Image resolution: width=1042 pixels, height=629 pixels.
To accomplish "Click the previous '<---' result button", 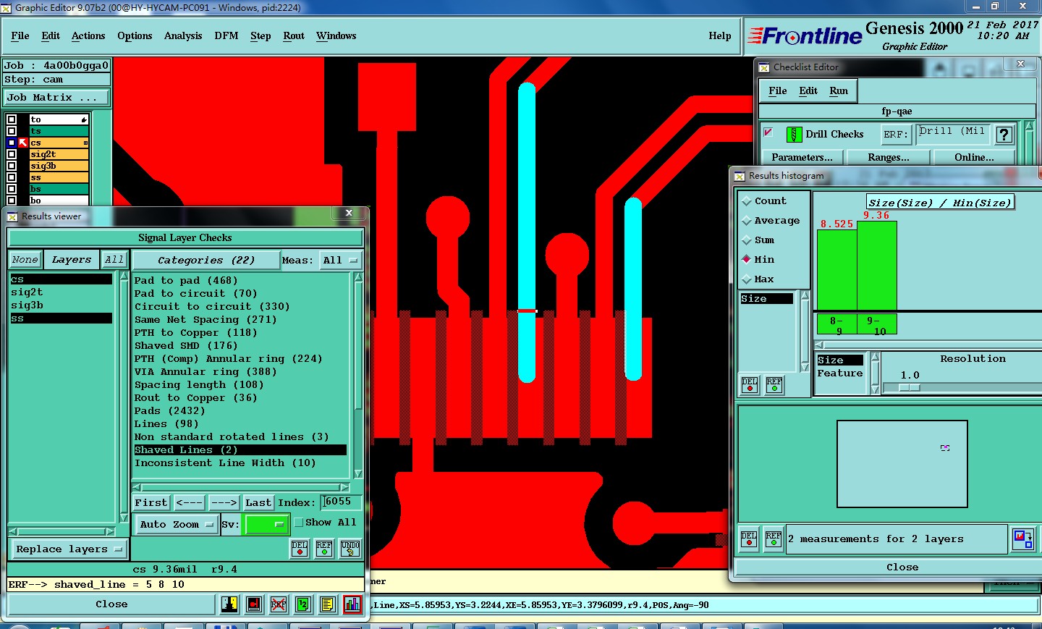I will tap(190, 502).
